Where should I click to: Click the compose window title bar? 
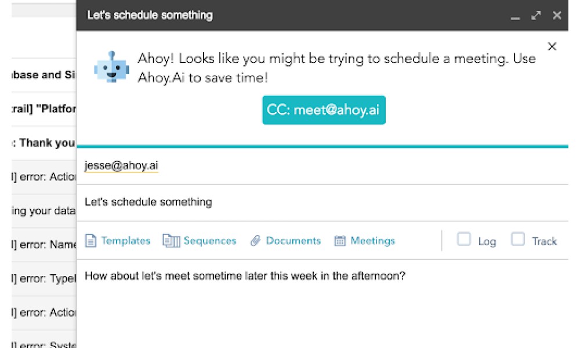[x=292, y=15]
